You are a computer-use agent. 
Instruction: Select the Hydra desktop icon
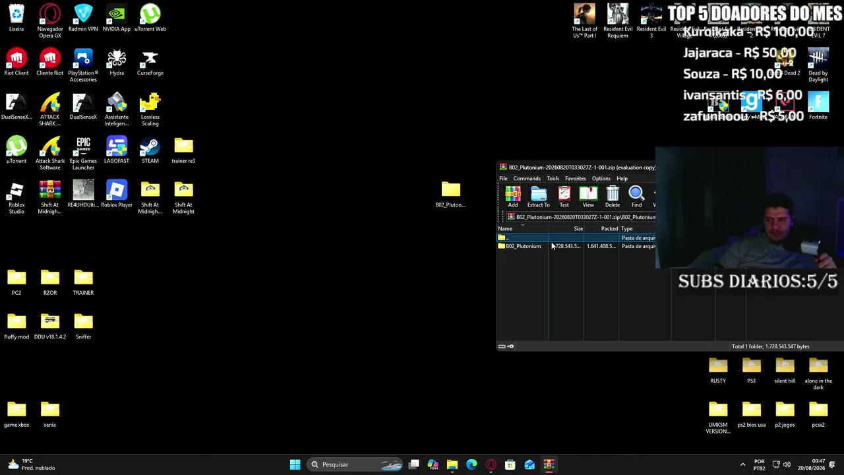(x=117, y=63)
